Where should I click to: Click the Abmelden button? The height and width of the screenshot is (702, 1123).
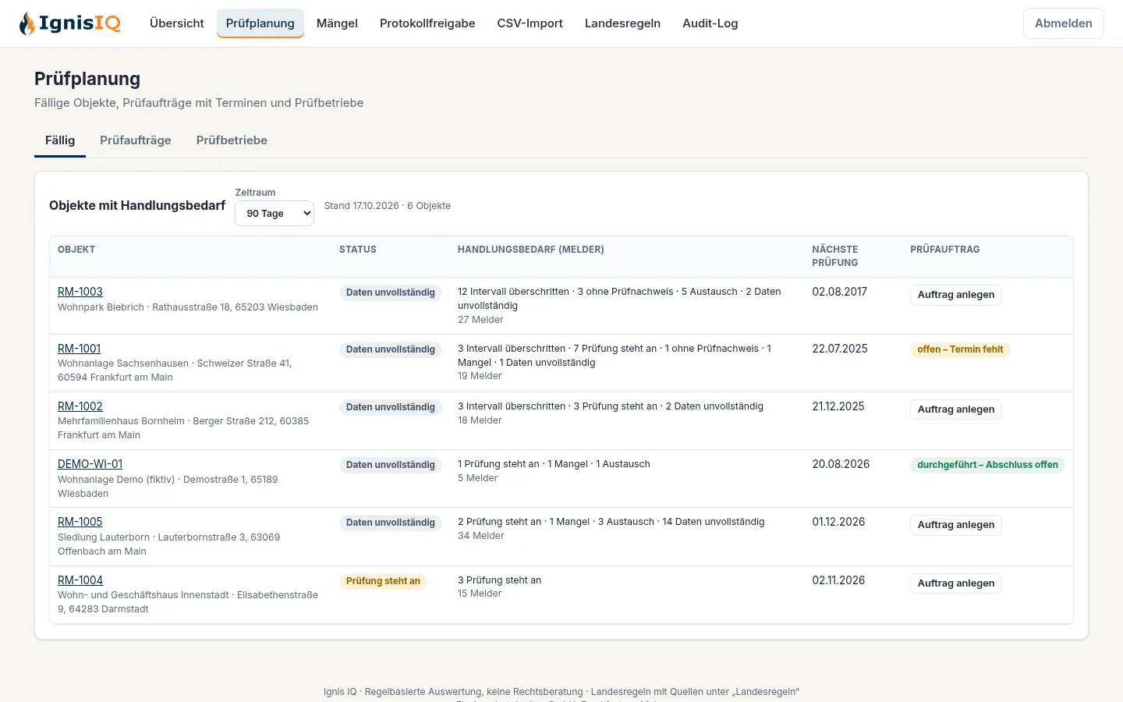1064,23
